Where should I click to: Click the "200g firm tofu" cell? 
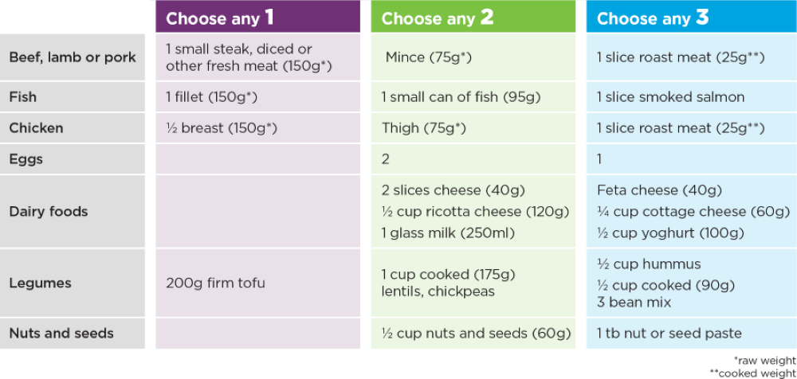215,283
